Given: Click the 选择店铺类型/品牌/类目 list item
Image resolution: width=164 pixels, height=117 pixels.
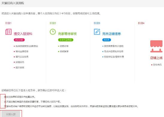Looking at the screenshot, I should pos(27,46).
